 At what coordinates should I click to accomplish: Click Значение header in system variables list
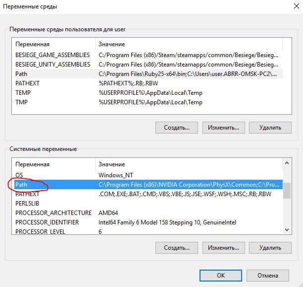[189, 164]
